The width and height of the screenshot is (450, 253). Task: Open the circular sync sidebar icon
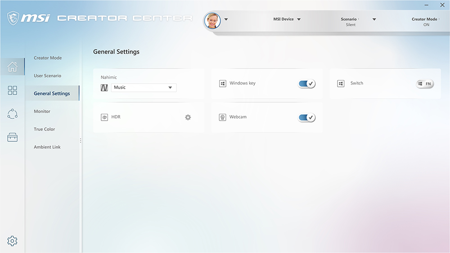[x=12, y=114]
